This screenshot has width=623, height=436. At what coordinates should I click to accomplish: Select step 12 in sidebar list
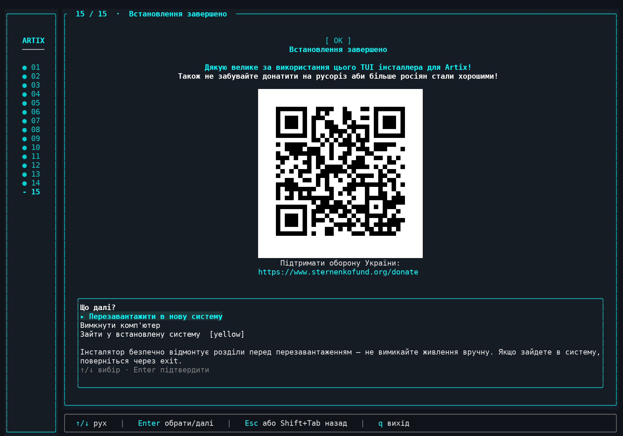point(31,165)
